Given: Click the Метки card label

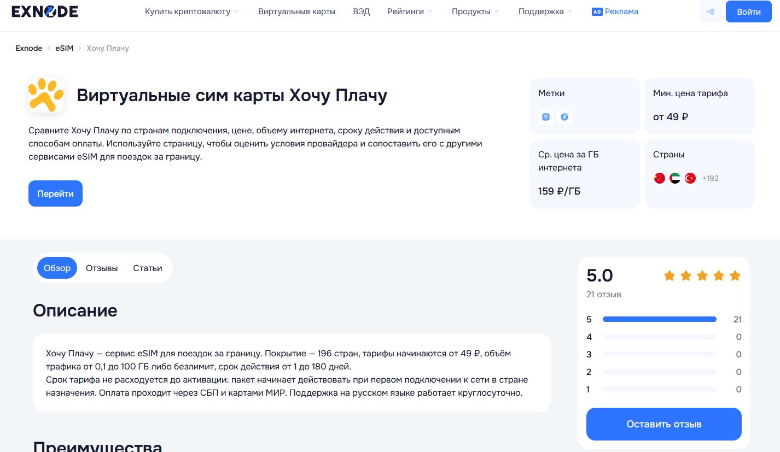Looking at the screenshot, I should (x=551, y=93).
